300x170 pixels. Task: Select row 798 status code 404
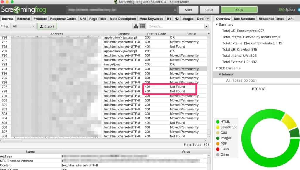pyautogui.click(x=148, y=91)
